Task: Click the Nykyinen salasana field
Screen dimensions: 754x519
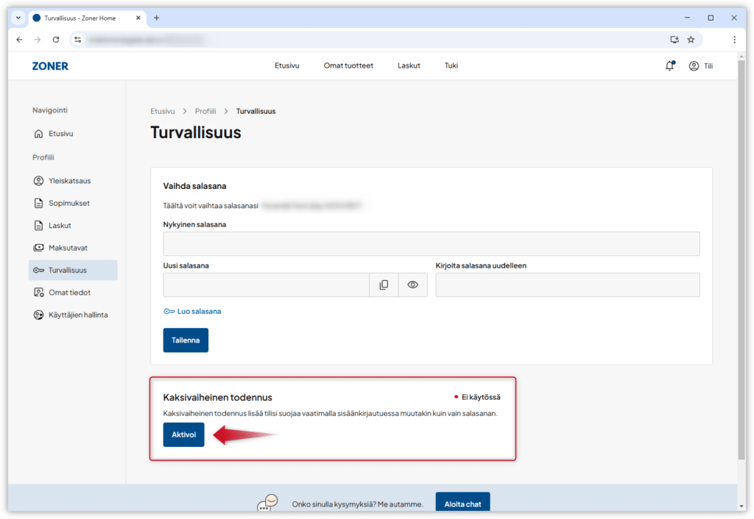Action: [431, 243]
